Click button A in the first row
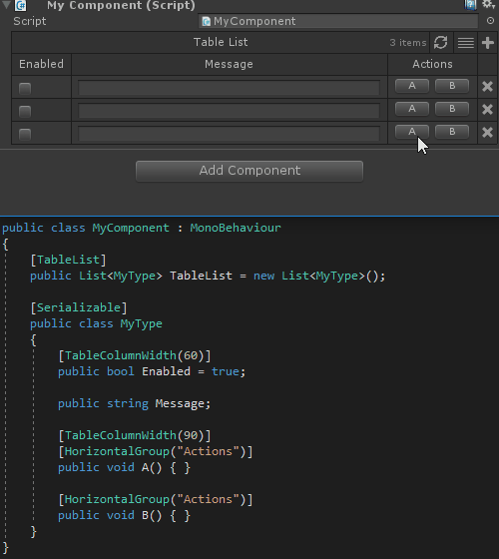Viewport: 499px width, 559px height. click(x=412, y=86)
